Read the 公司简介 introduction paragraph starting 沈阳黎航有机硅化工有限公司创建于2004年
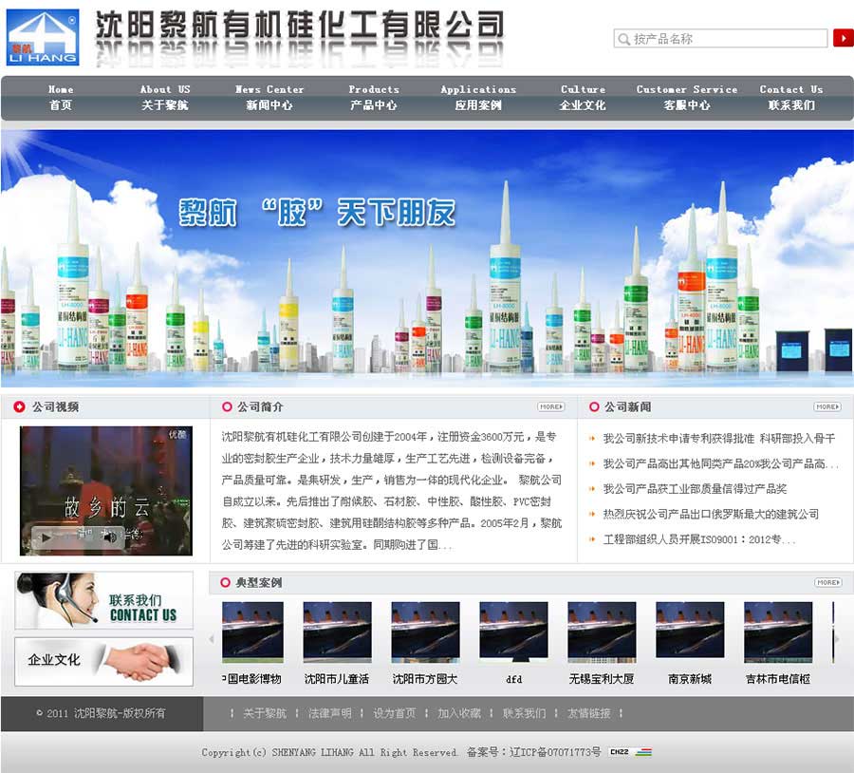This screenshot has width=854, height=773. pos(391,491)
